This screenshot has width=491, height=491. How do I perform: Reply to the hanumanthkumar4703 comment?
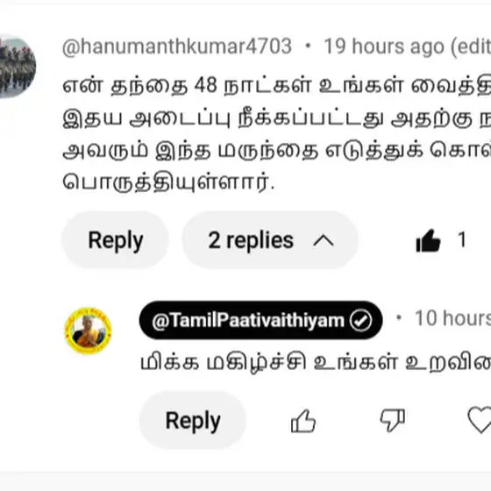(x=115, y=240)
